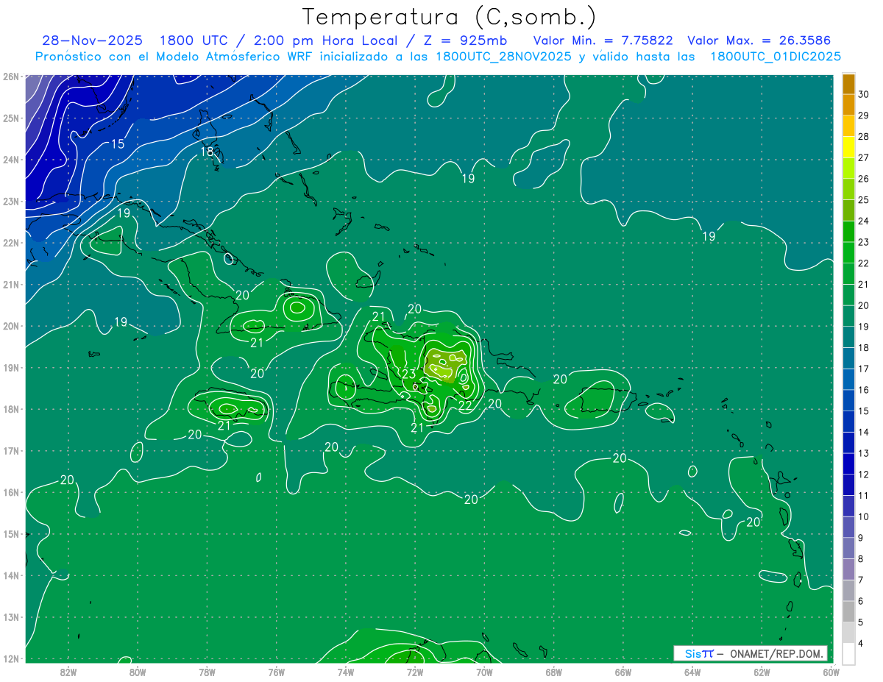The width and height of the screenshot is (883, 682).
Task: Click the 66W longitude axis label
Action: click(x=623, y=672)
